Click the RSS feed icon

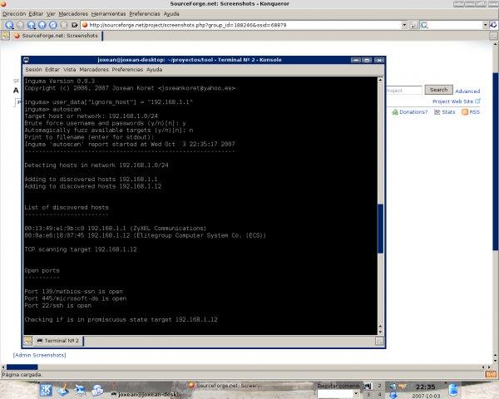coord(466,111)
